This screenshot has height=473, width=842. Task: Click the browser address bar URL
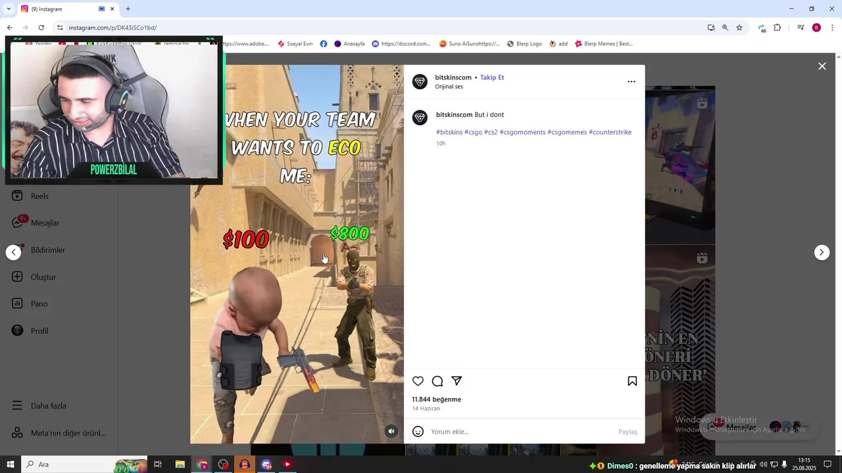(112, 28)
